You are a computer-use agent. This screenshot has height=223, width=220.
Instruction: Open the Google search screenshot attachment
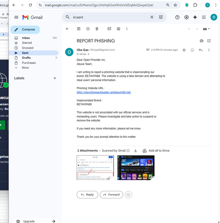click(95, 168)
